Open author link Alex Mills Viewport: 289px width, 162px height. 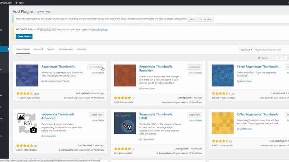coord(57,81)
